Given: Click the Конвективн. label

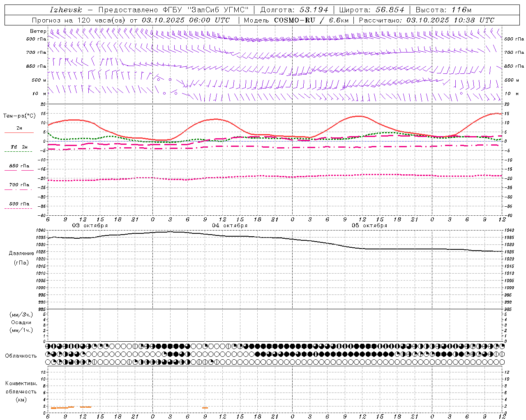Looking at the screenshot, I should tap(21, 383).
